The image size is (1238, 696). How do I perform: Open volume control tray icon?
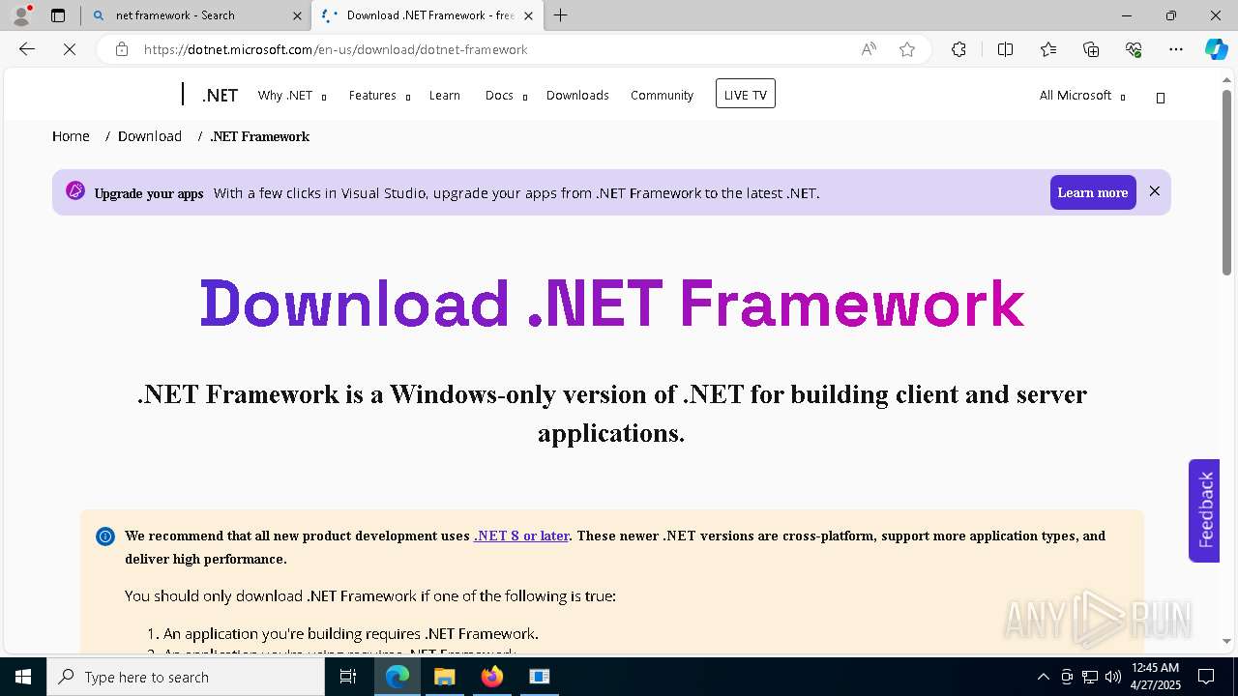[1112, 677]
